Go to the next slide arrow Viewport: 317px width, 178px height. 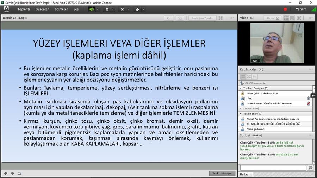(x=12, y=173)
